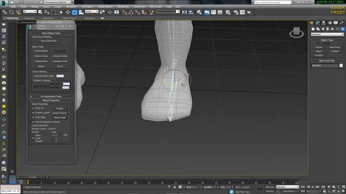The height and width of the screenshot is (194, 346).
Task: Open Schematic View icon
Action: pos(220,12)
